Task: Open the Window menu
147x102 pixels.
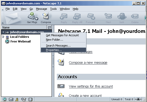Action: 65,9
